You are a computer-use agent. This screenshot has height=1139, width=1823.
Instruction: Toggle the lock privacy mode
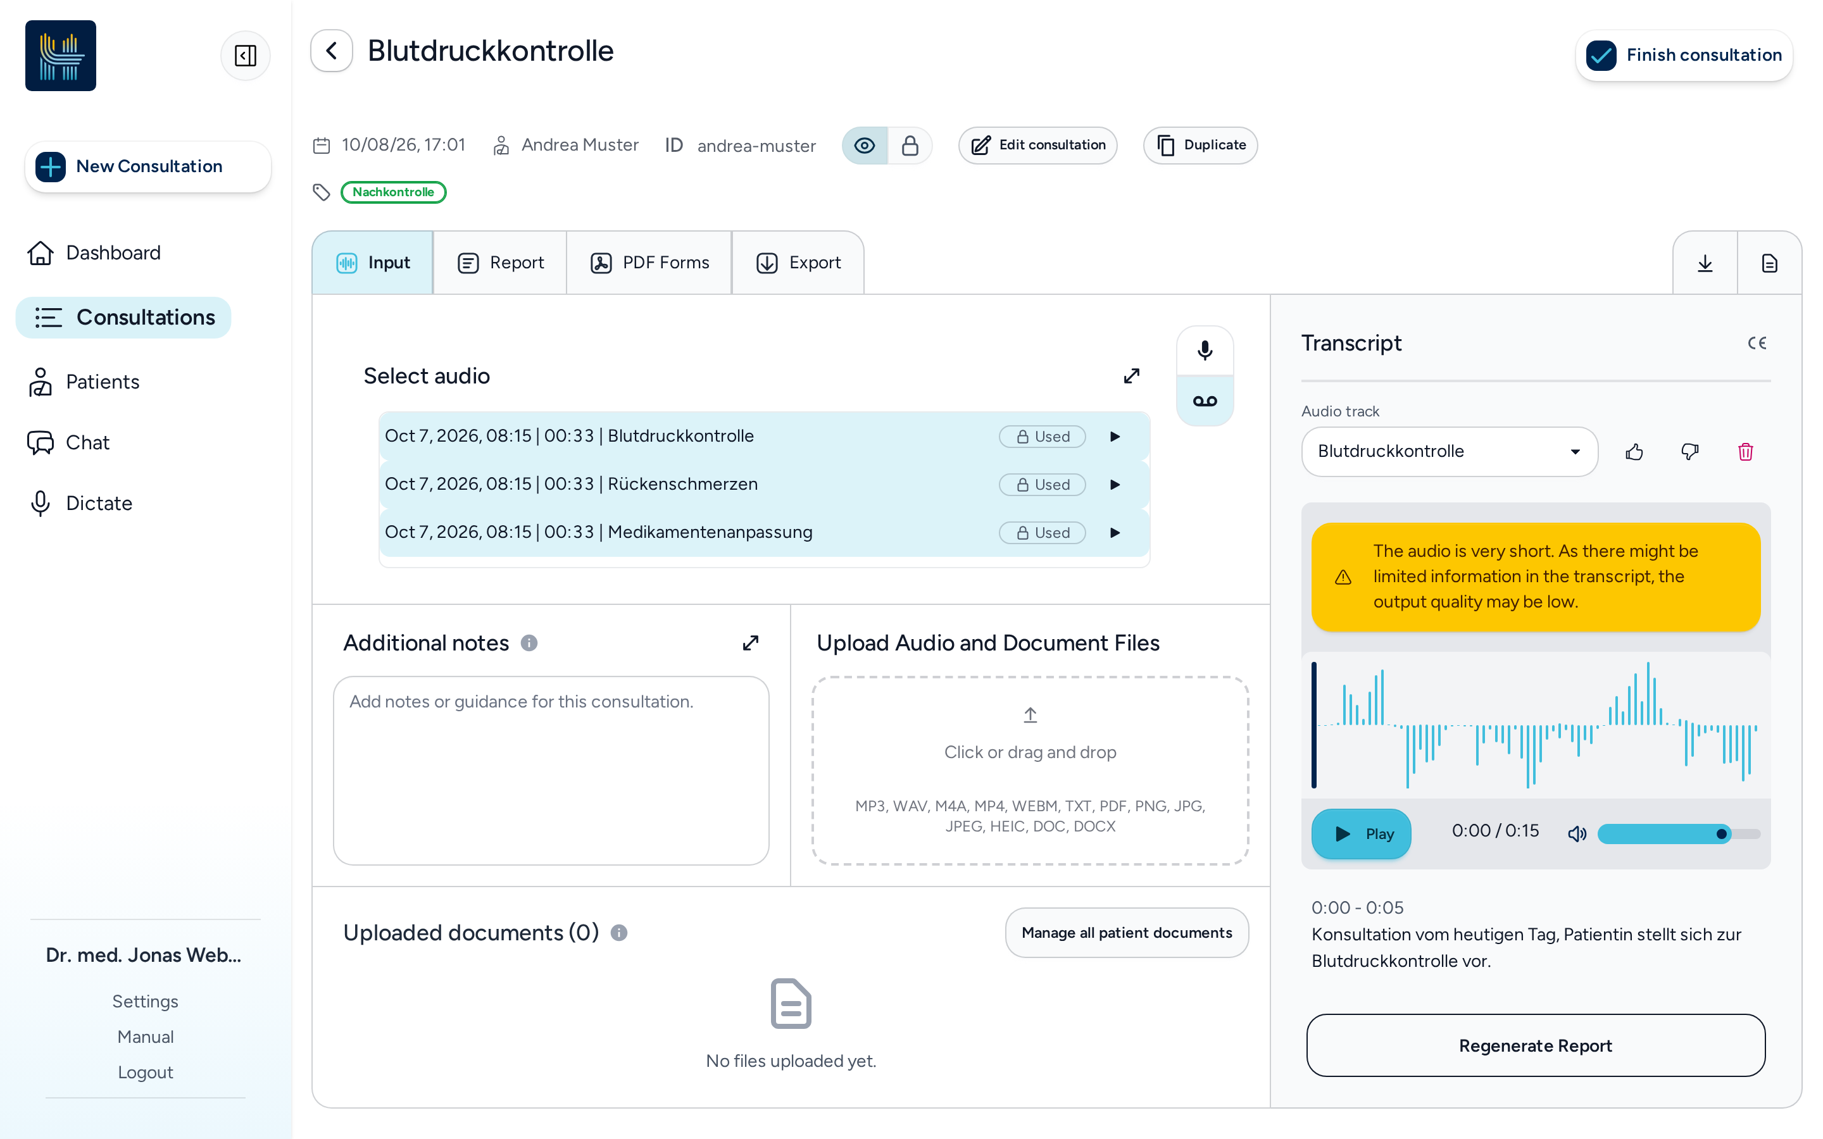coord(910,146)
